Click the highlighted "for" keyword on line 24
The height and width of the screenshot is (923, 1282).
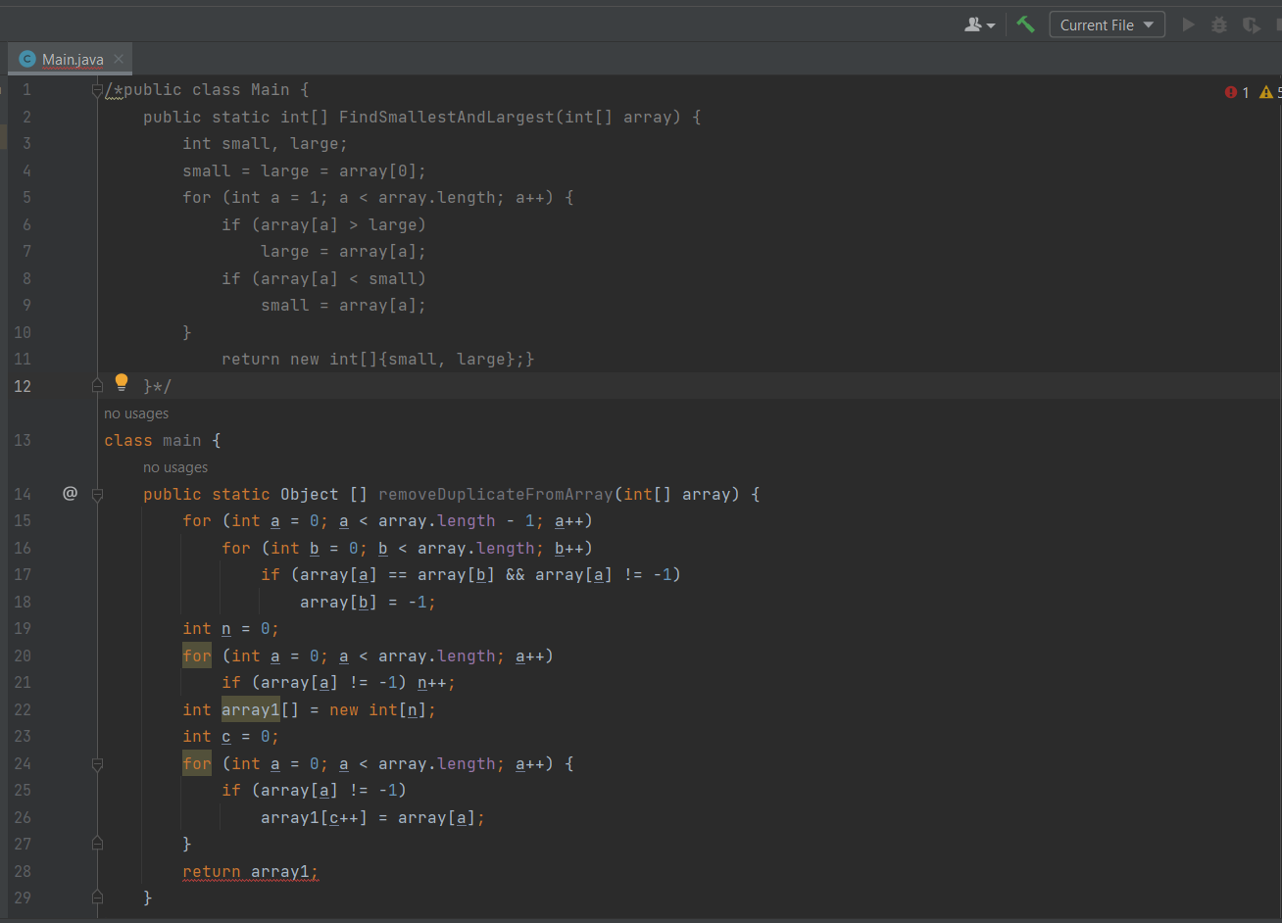coord(197,764)
